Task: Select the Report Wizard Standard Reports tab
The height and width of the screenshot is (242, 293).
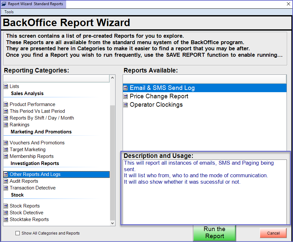Action: [x=33, y=4]
